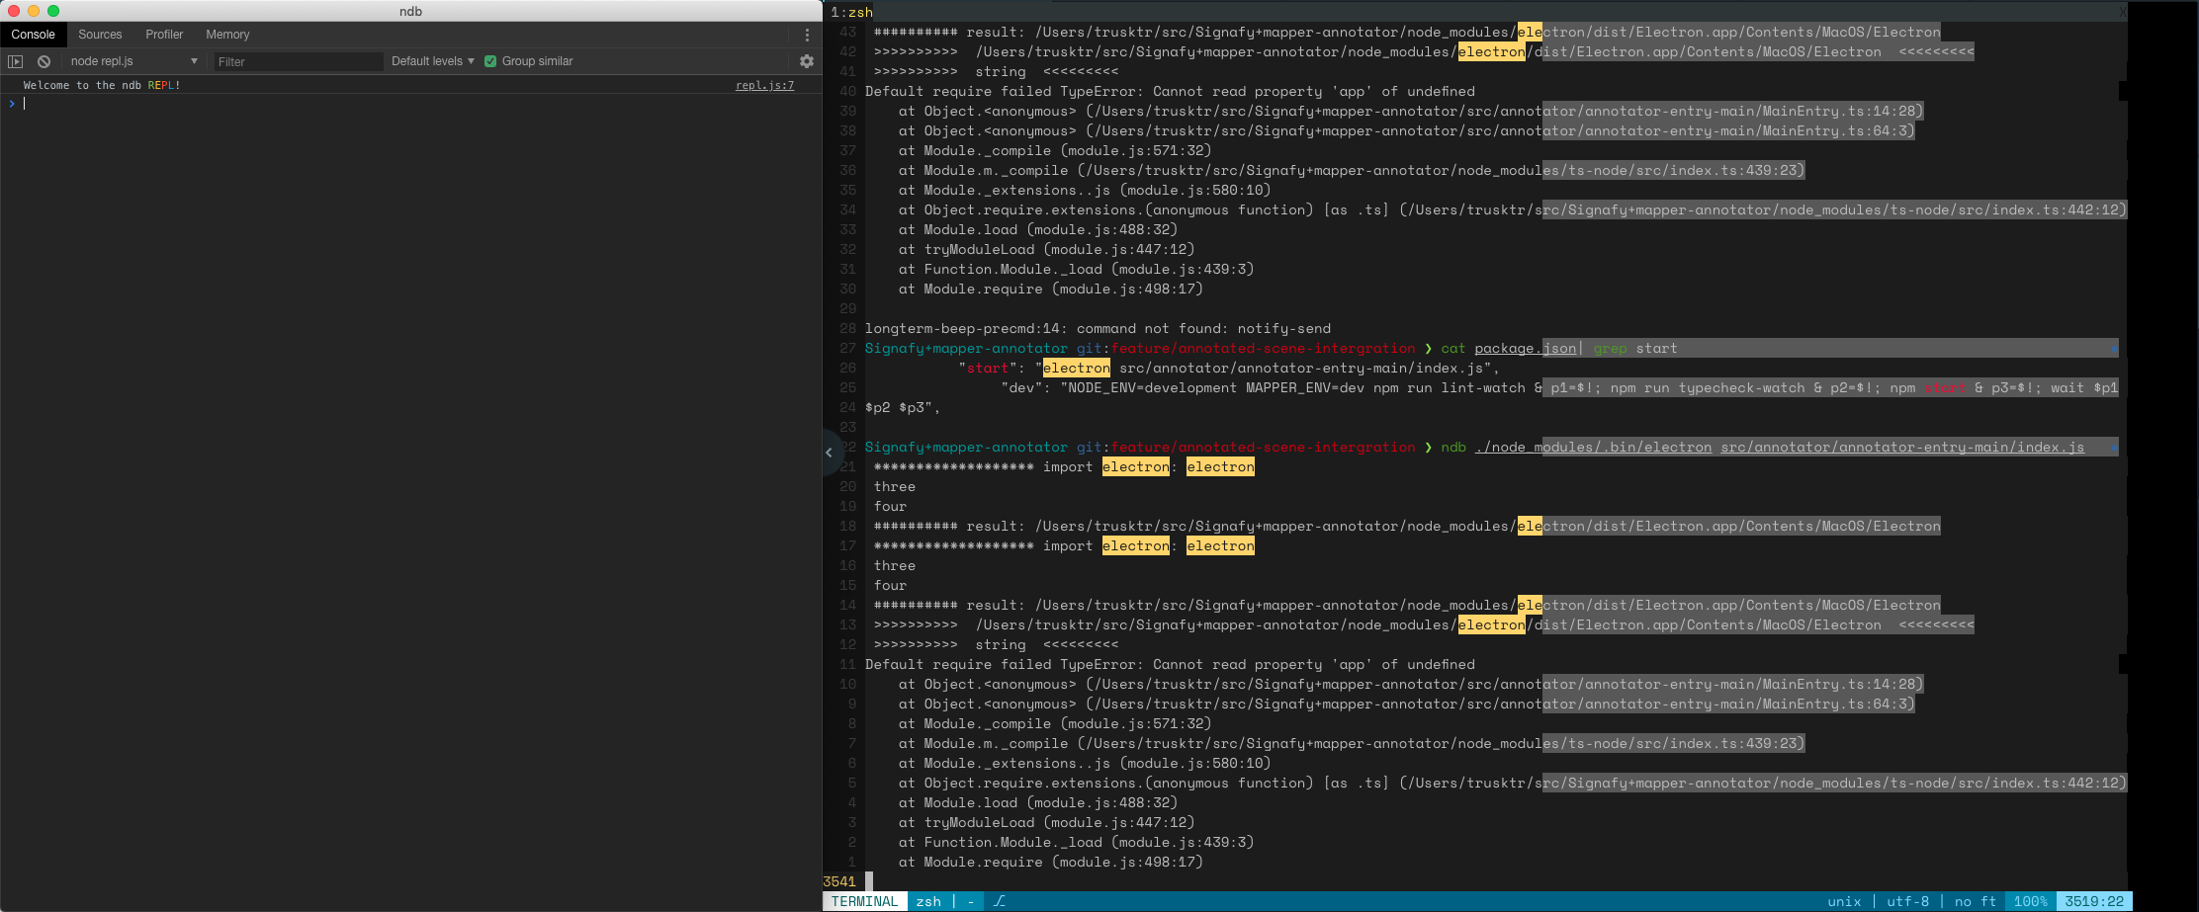Screen dimensions: 2199x912
Task: Switch to the Memory tab
Action: click(226, 34)
